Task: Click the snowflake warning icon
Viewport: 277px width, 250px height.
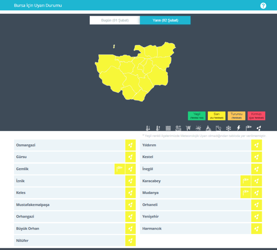Action: (229, 129)
